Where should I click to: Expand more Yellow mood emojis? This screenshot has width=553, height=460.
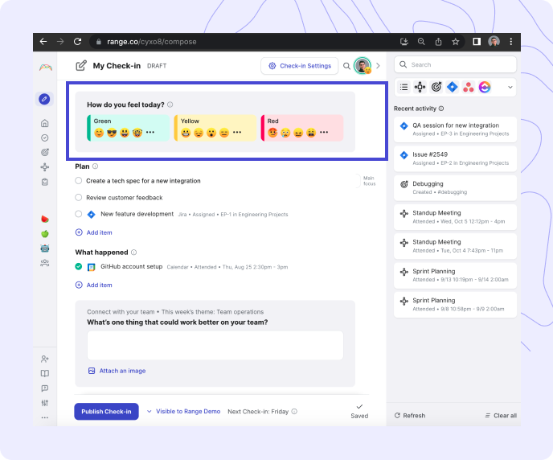(x=237, y=132)
